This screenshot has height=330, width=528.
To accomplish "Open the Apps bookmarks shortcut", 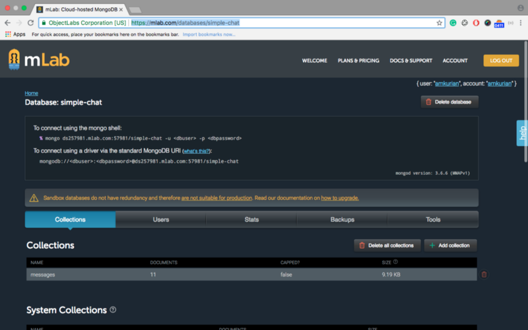I will pos(15,34).
